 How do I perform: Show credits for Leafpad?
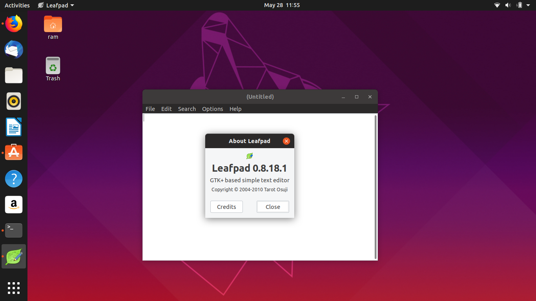pyautogui.click(x=226, y=207)
